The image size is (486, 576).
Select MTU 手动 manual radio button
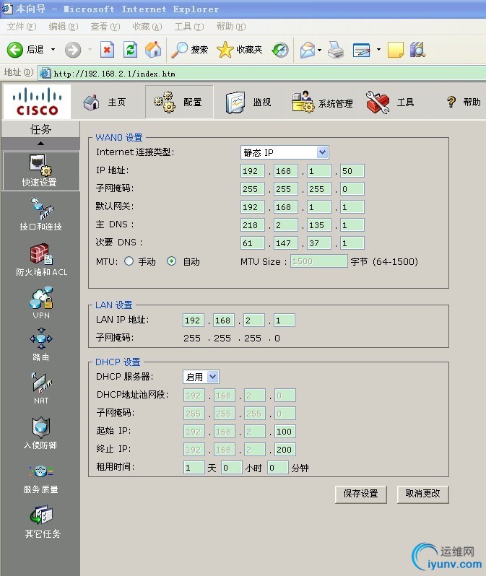coord(129,261)
